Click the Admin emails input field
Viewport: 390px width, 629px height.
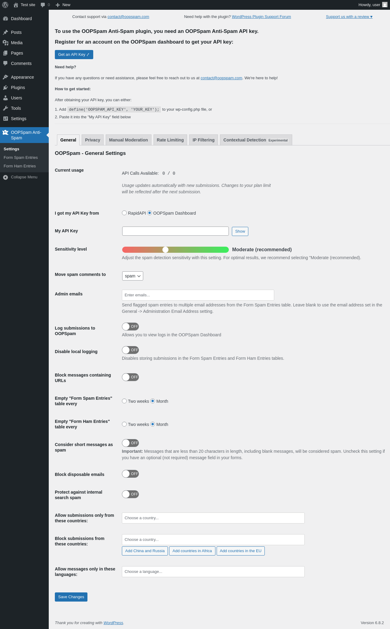click(x=198, y=295)
